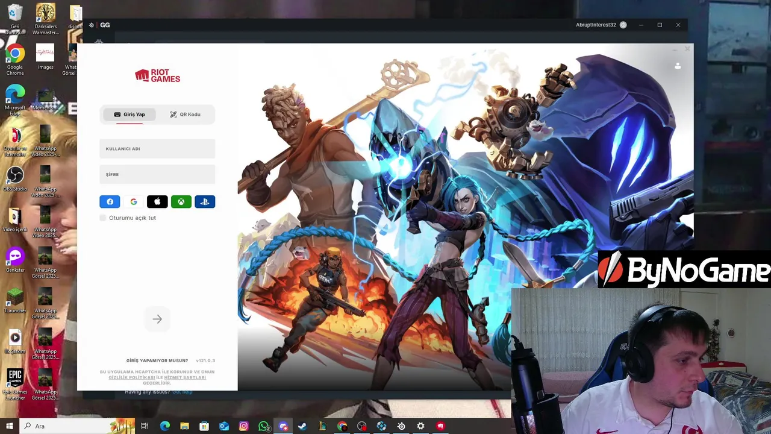Viewport: 771px width, 434px height.
Task: Open Epic Games Launcher desktop icon
Action: click(x=15, y=385)
